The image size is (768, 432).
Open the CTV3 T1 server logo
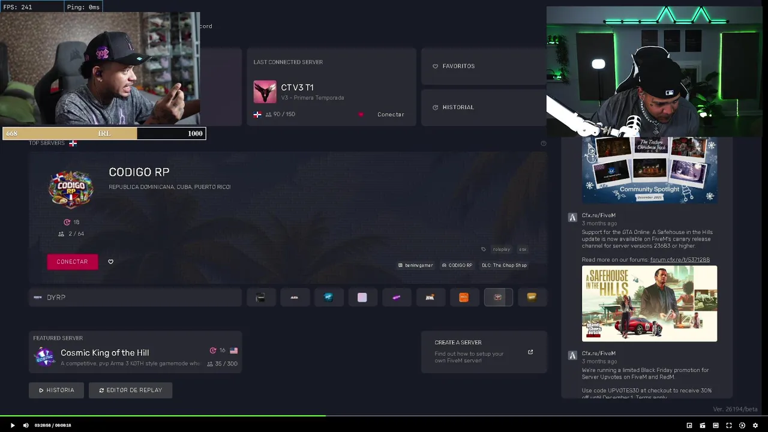coord(265,92)
